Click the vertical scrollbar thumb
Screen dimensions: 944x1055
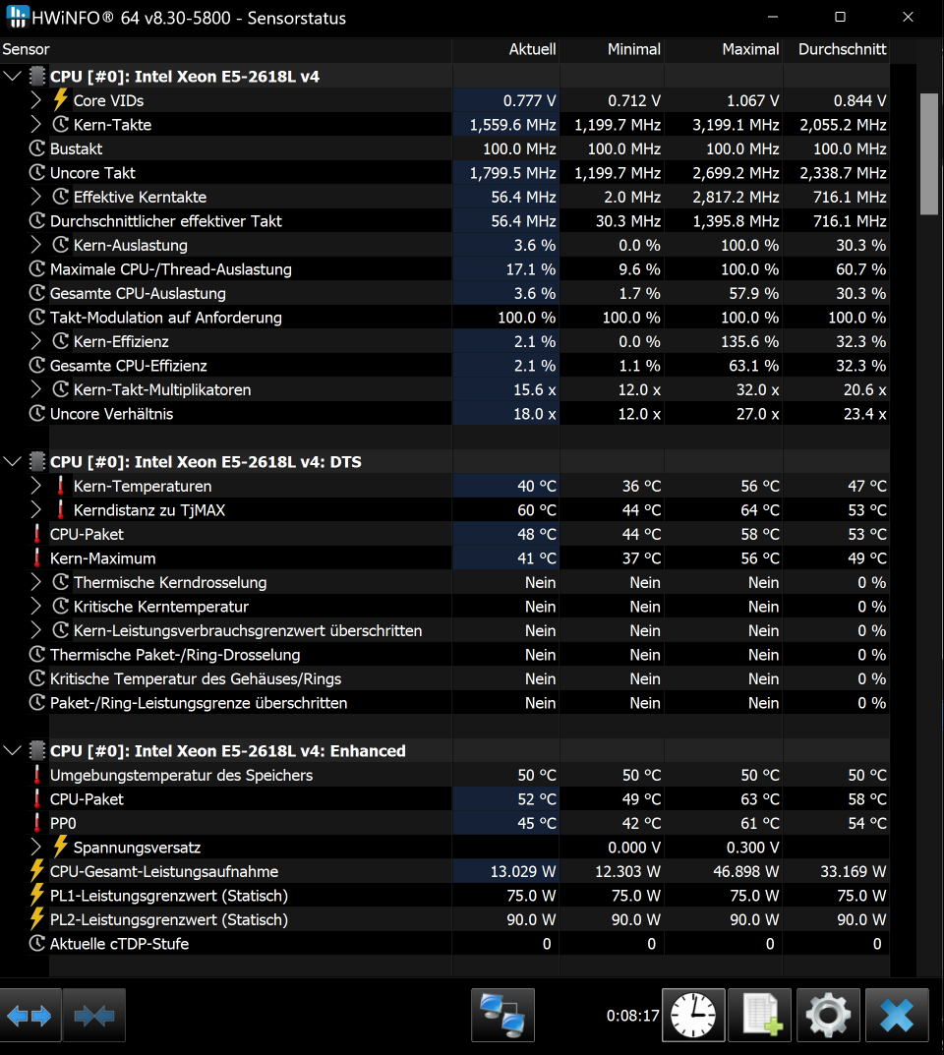(928, 154)
